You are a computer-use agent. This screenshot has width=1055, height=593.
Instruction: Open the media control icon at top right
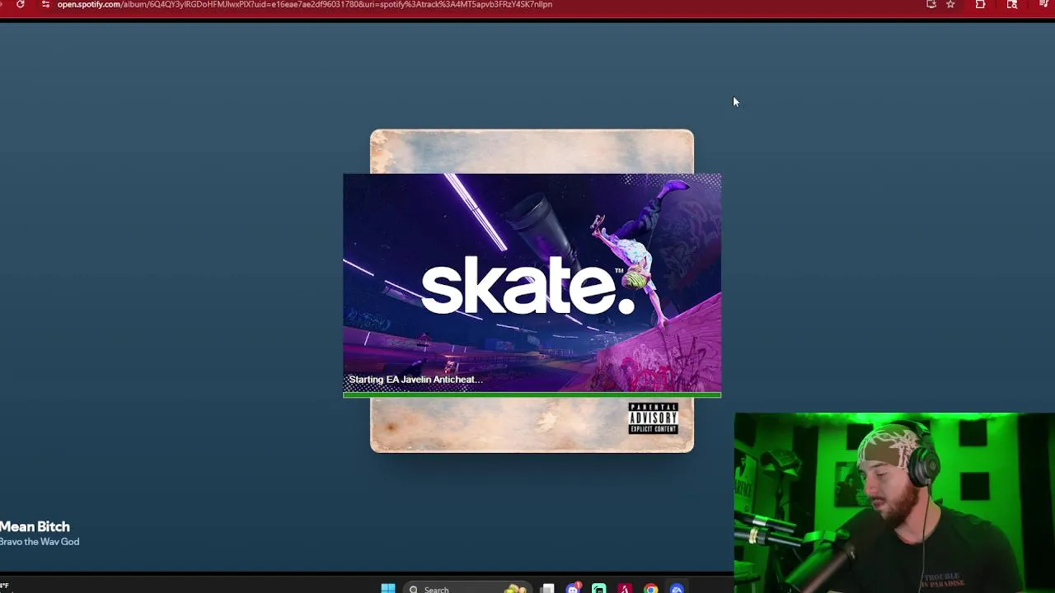[x=1043, y=4]
